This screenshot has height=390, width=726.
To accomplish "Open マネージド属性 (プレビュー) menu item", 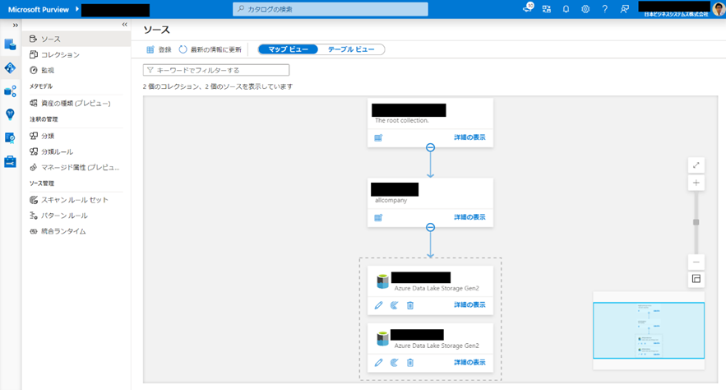I will 76,168.
